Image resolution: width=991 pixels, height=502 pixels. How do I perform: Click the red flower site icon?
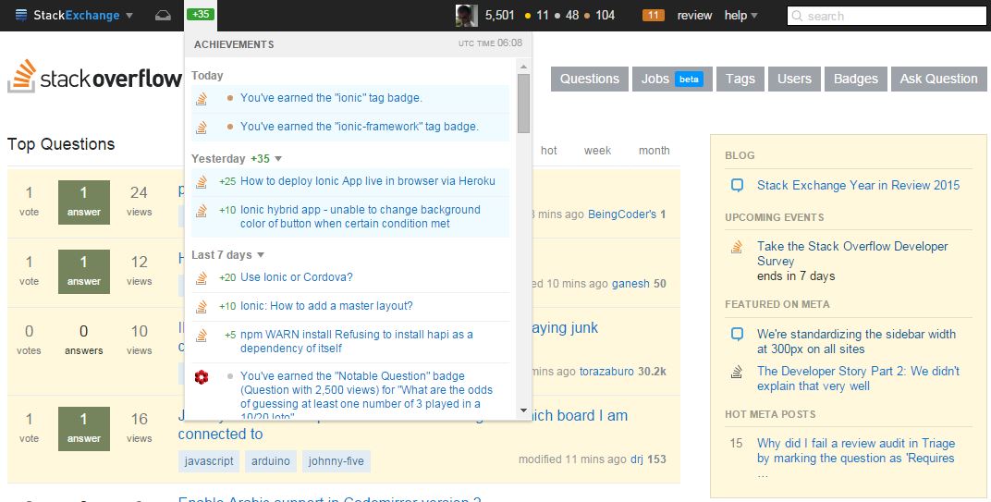(x=202, y=377)
